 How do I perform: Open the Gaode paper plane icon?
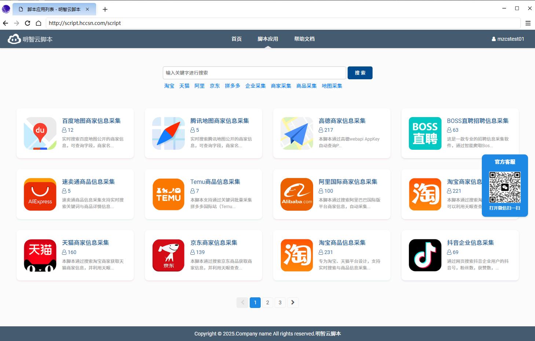pyautogui.click(x=297, y=133)
